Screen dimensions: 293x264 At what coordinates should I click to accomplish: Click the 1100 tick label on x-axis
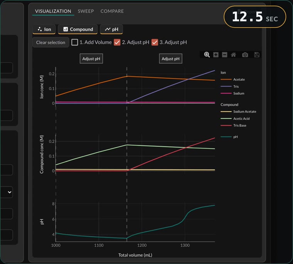coord(99,246)
